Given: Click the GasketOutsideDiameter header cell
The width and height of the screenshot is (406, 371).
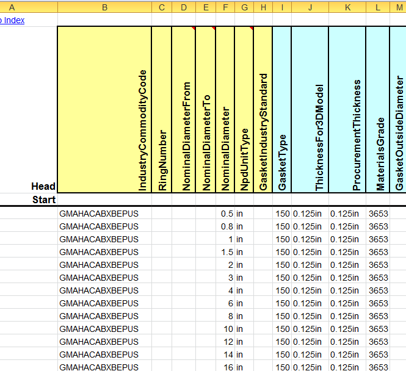Looking at the screenshot, I should click(398, 109).
